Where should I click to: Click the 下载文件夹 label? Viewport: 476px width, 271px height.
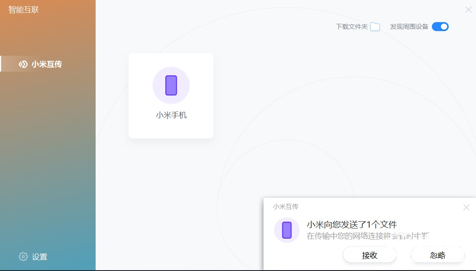(351, 27)
